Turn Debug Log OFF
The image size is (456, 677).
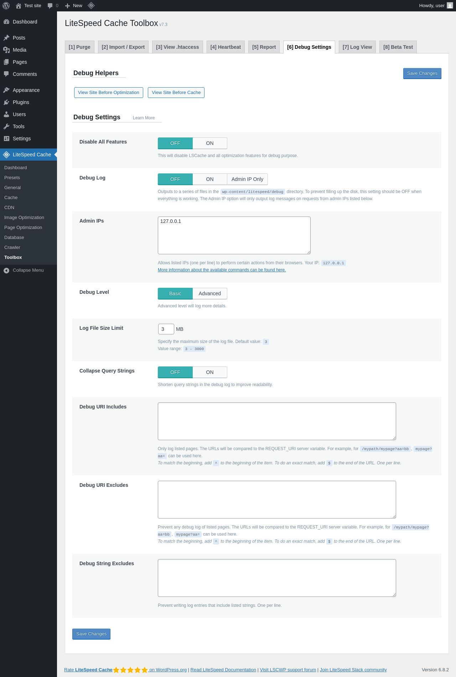(175, 179)
